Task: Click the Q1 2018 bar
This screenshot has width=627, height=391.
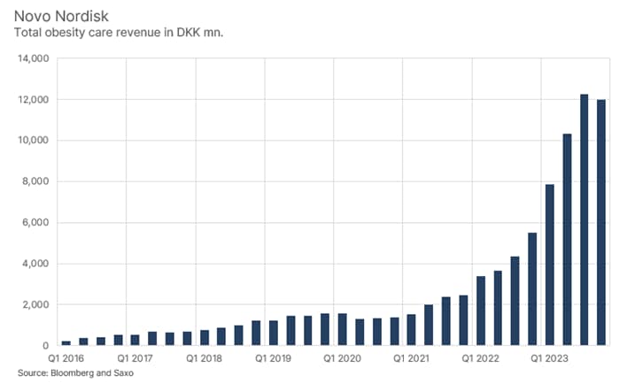Action: click(x=205, y=337)
